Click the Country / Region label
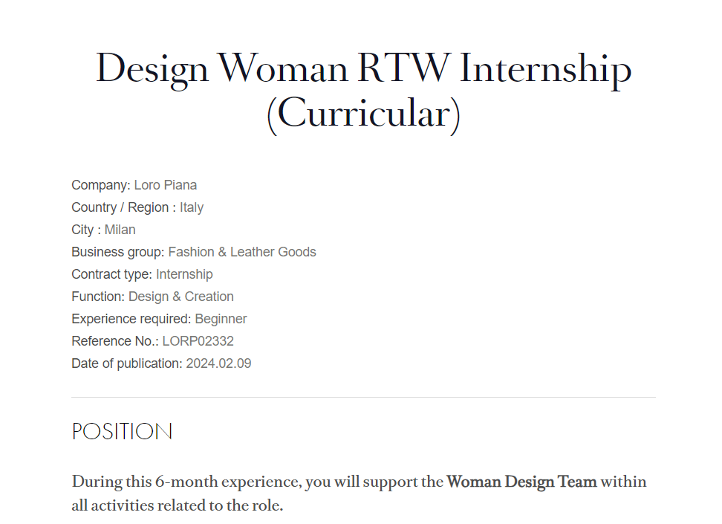Image resolution: width=722 pixels, height=524 pixels. tap(123, 208)
